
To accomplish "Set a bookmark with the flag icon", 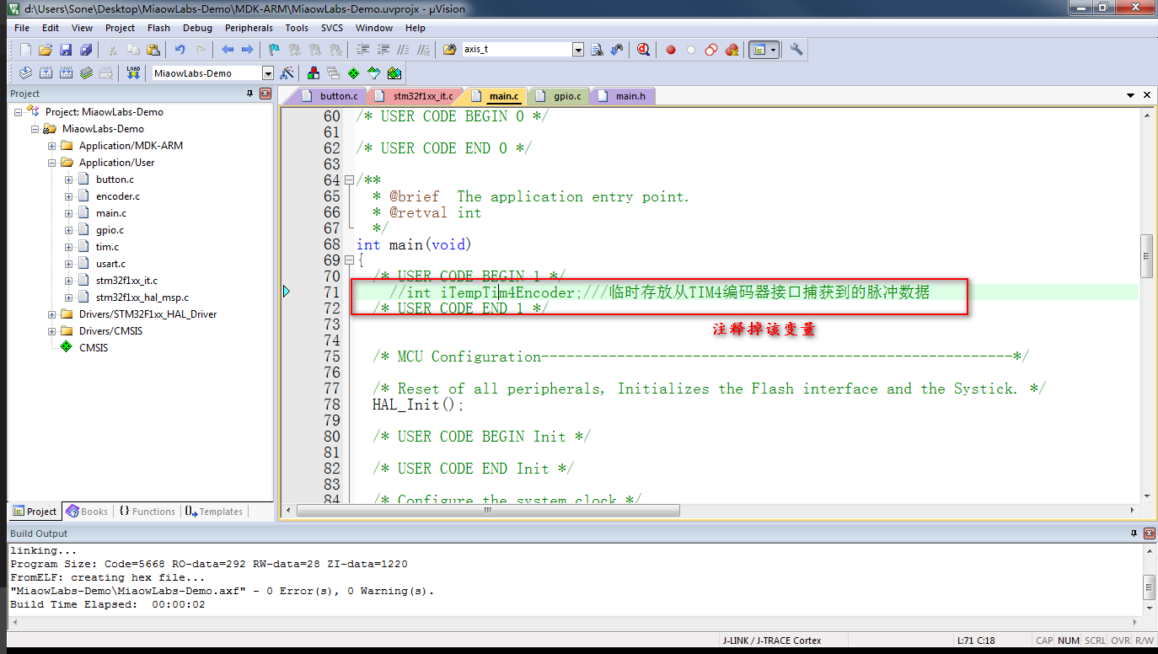I will tap(274, 50).
